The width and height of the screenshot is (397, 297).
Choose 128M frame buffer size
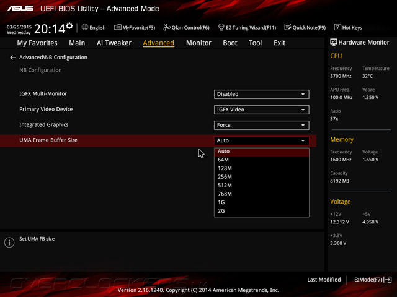[262, 168]
